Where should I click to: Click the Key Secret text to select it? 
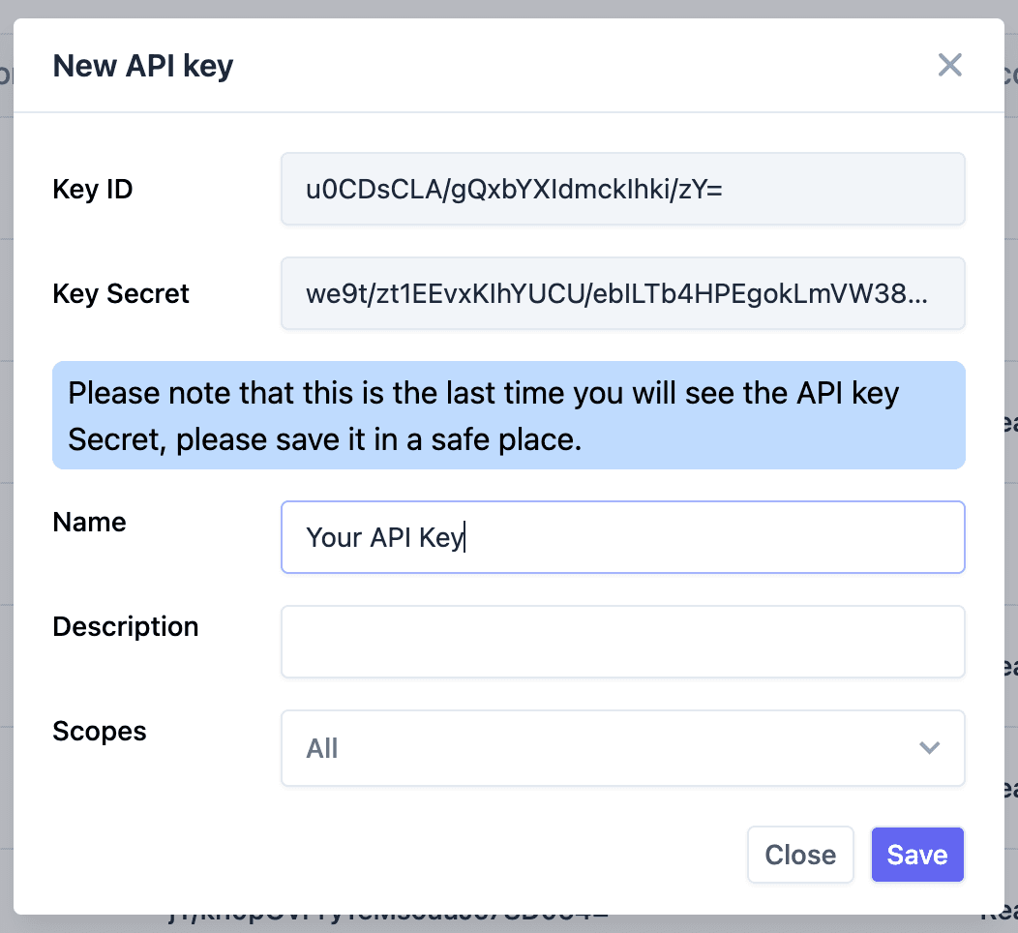[622, 293]
